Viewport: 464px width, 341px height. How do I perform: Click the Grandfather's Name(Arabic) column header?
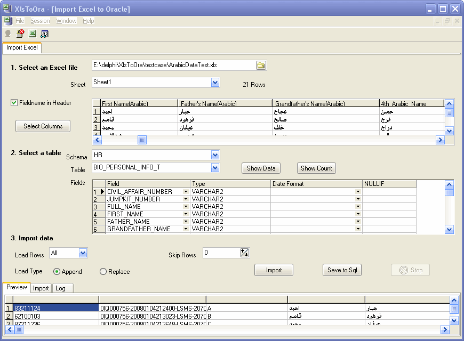pos(325,103)
